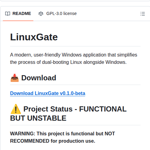The width and height of the screenshot is (150, 150).
Task: Click the README book icon
Action: [8, 13]
